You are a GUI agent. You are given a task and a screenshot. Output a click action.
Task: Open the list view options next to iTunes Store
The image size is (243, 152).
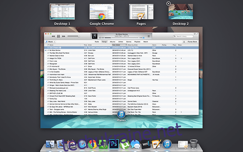pyautogui.click(x=184, y=42)
